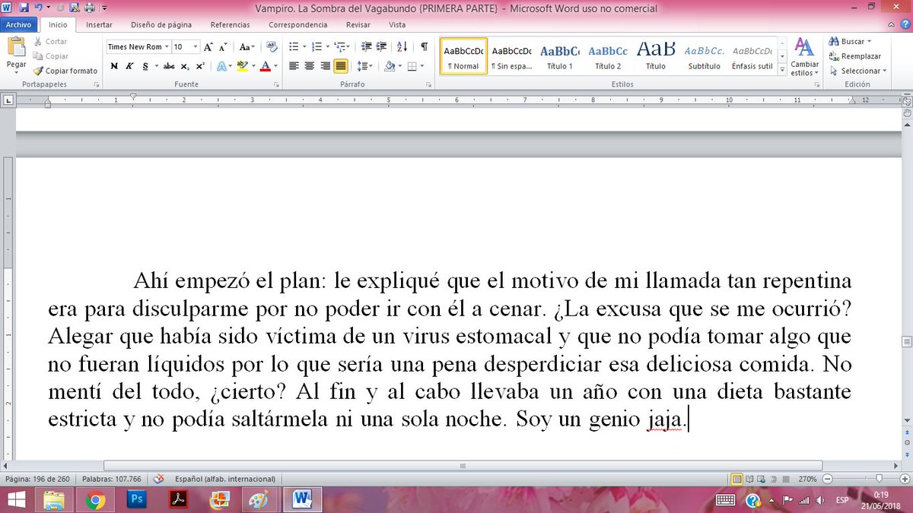This screenshot has width=913, height=513.
Task: Switch to the Correspondencia tab
Action: 298,24
